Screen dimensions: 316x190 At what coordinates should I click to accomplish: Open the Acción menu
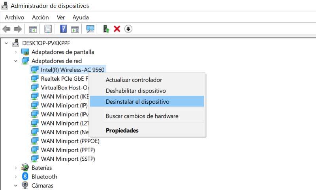(40, 17)
